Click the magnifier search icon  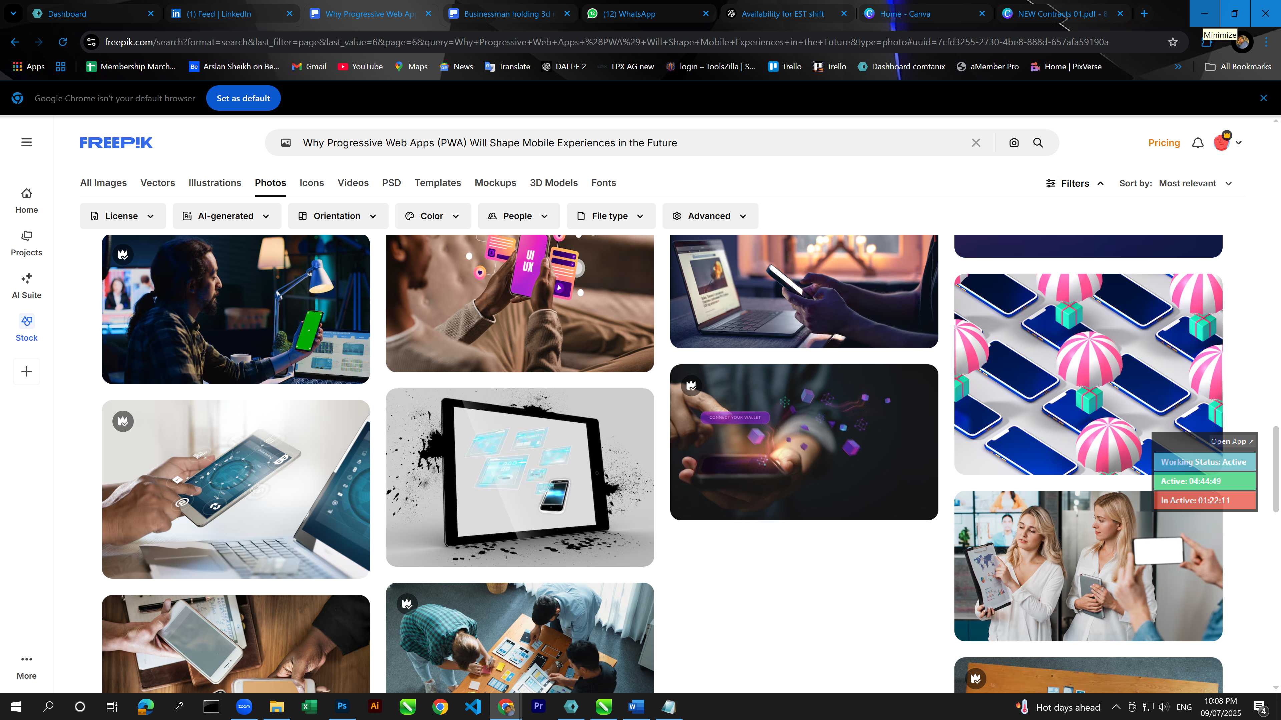pos(1038,143)
